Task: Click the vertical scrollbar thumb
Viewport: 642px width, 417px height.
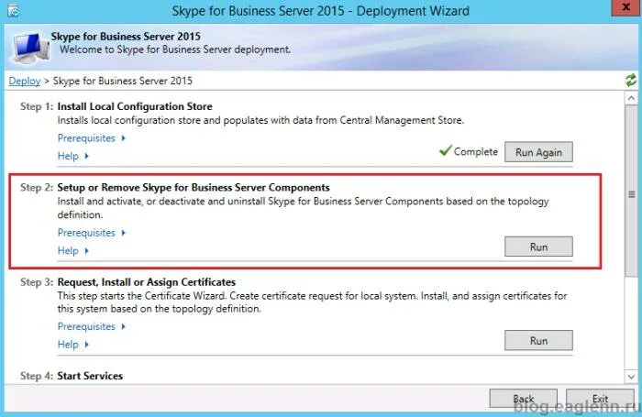Action: [630, 194]
